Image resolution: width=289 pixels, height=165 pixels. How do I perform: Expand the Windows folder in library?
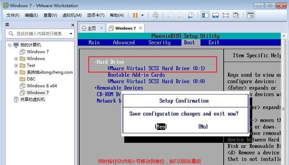click(x=16, y=59)
